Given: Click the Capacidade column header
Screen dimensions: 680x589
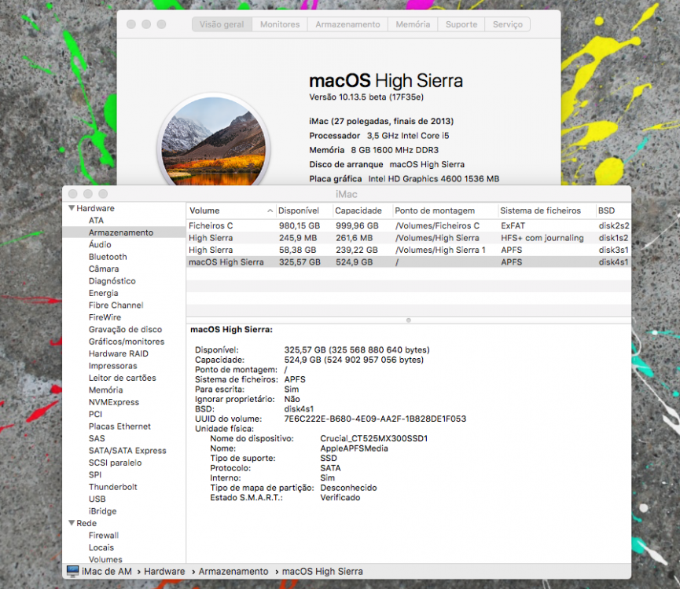Looking at the screenshot, I should (358, 211).
